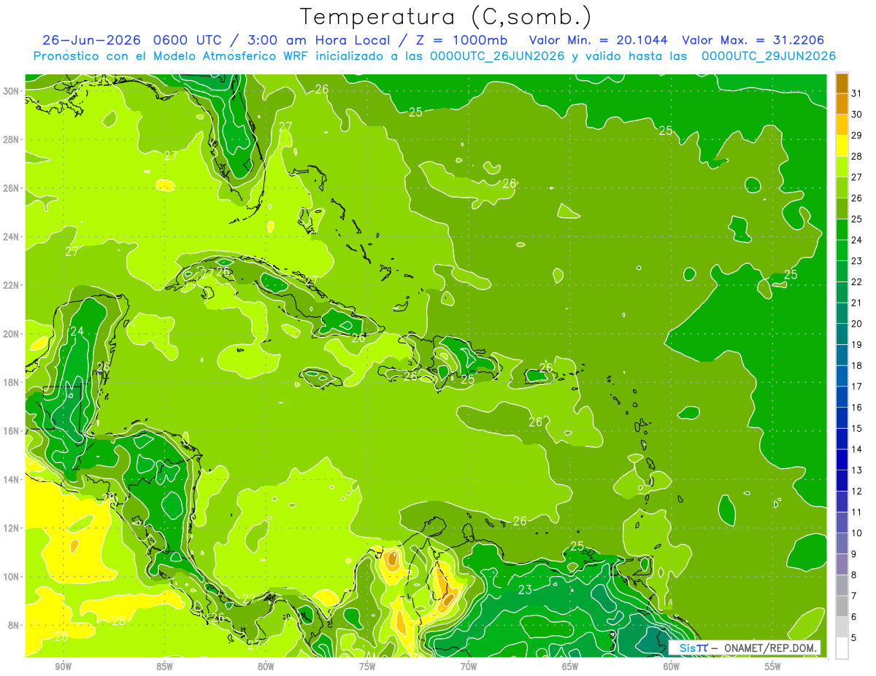
Task: Pick the green swatch between legend 23 and 24
Action: click(x=842, y=251)
